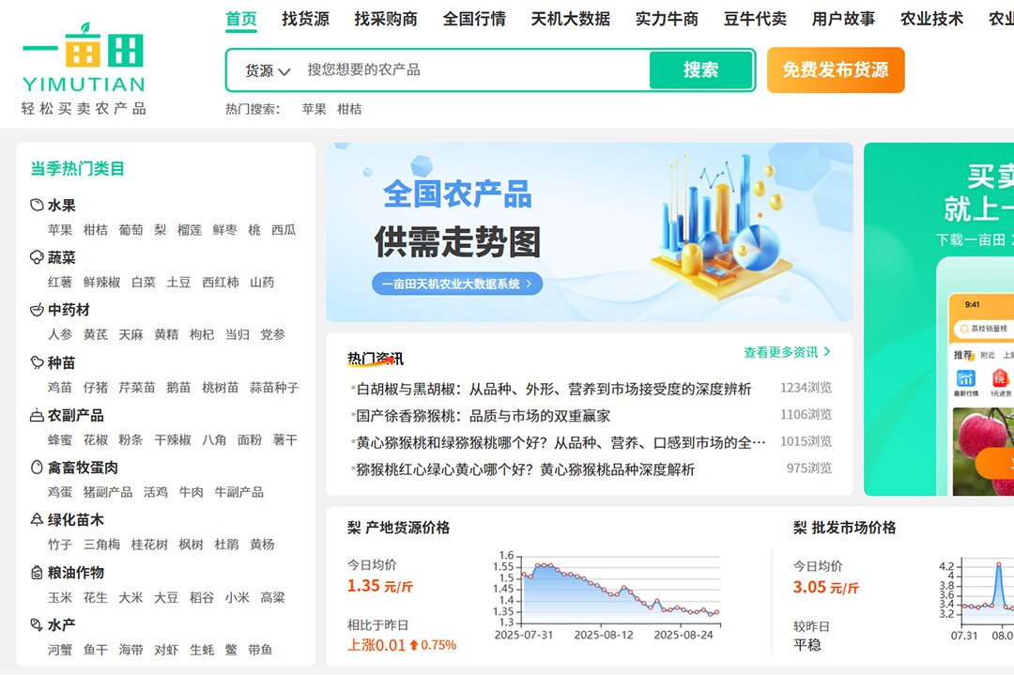
Task: Click the orange 免费发布货源 button
Action: coord(835,70)
